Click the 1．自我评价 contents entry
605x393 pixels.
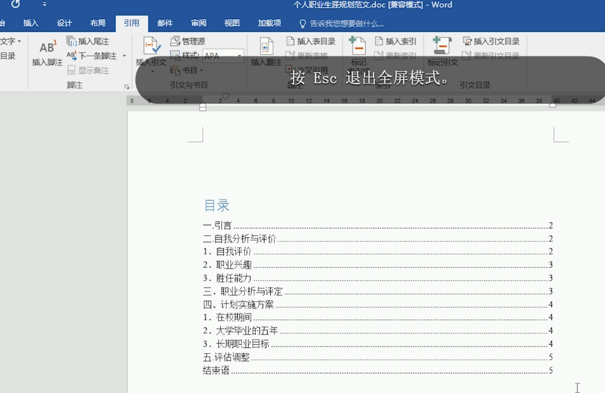[x=378, y=251]
